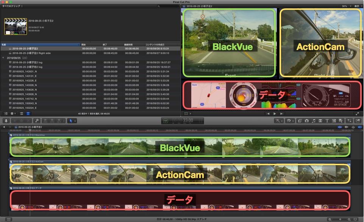Toggle audio skimming in the timeline
Image resolution: width=364 pixels, height=222 pixels.
click(346, 127)
